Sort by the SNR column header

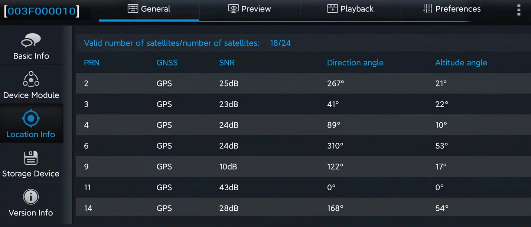click(x=227, y=63)
